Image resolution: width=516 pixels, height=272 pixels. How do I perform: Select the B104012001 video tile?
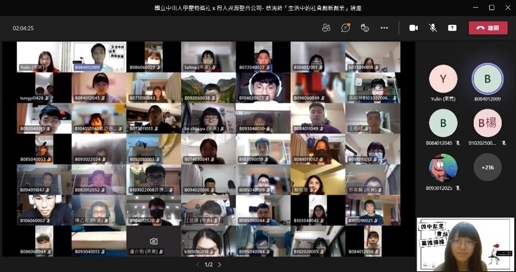pos(318,57)
